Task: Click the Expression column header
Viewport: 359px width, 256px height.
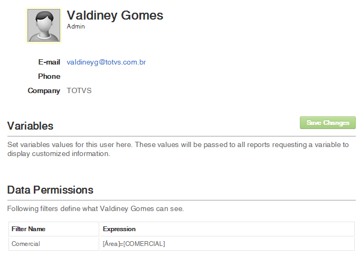Action: tap(119, 229)
